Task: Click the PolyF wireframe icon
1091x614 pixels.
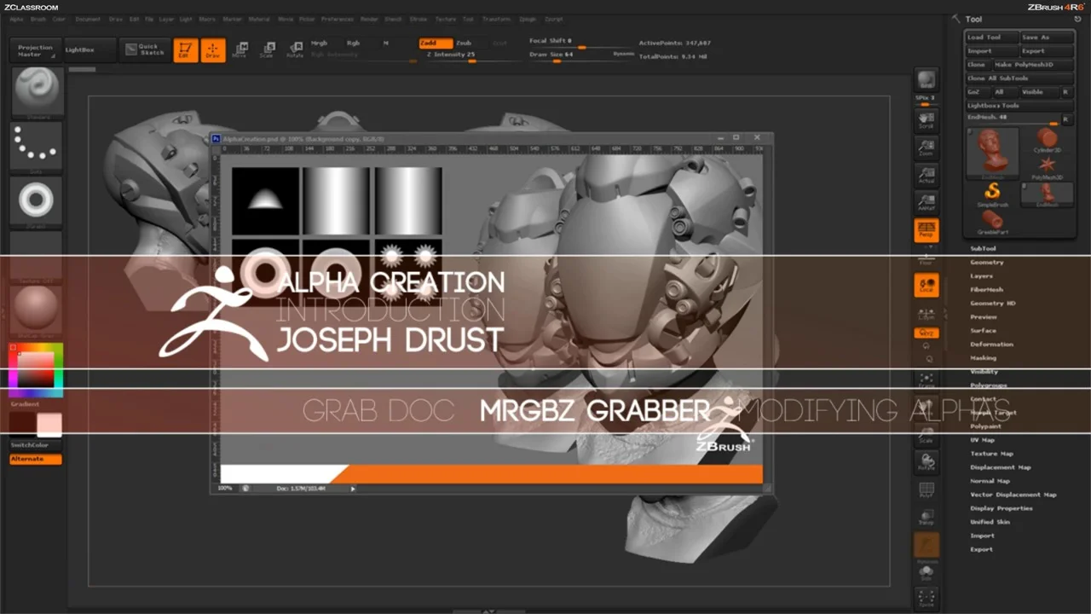Action: tap(926, 491)
